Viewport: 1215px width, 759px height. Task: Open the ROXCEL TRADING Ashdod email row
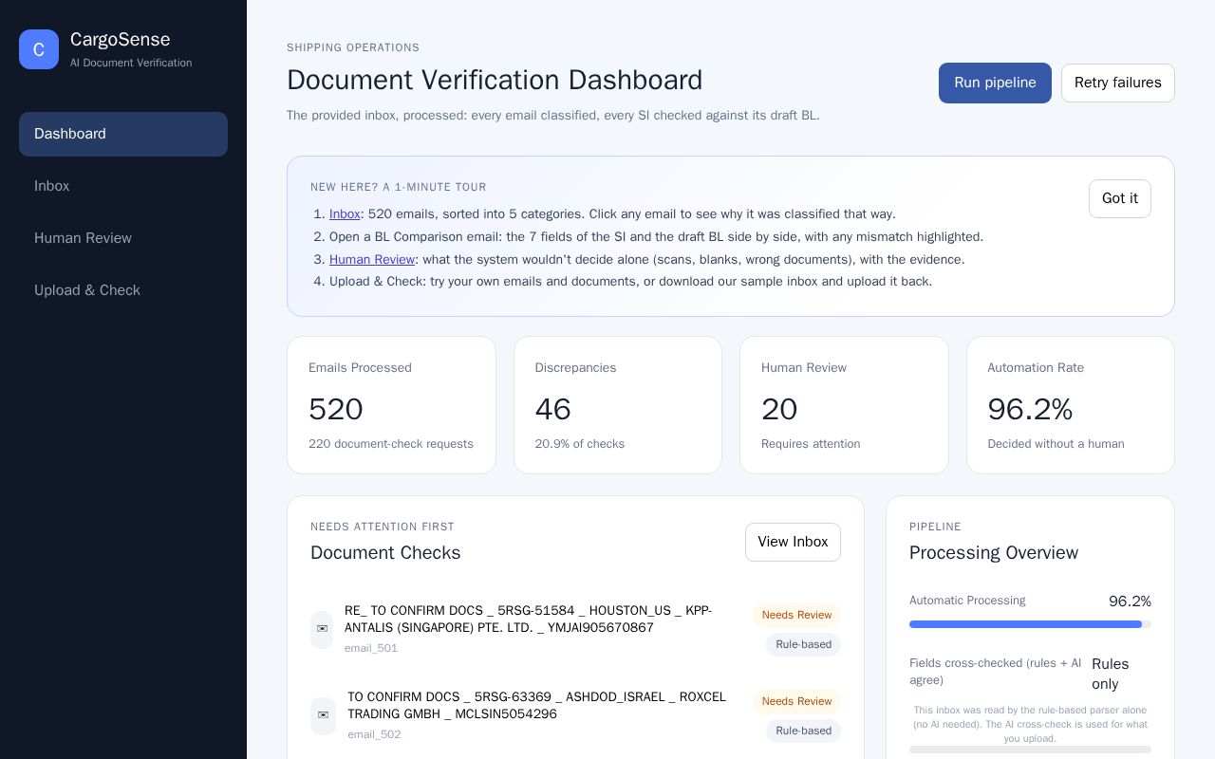pyautogui.click(x=575, y=715)
